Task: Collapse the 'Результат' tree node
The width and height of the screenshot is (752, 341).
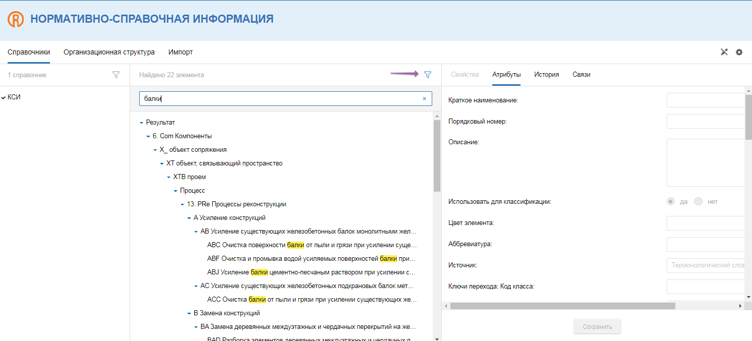Action: (141, 123)
